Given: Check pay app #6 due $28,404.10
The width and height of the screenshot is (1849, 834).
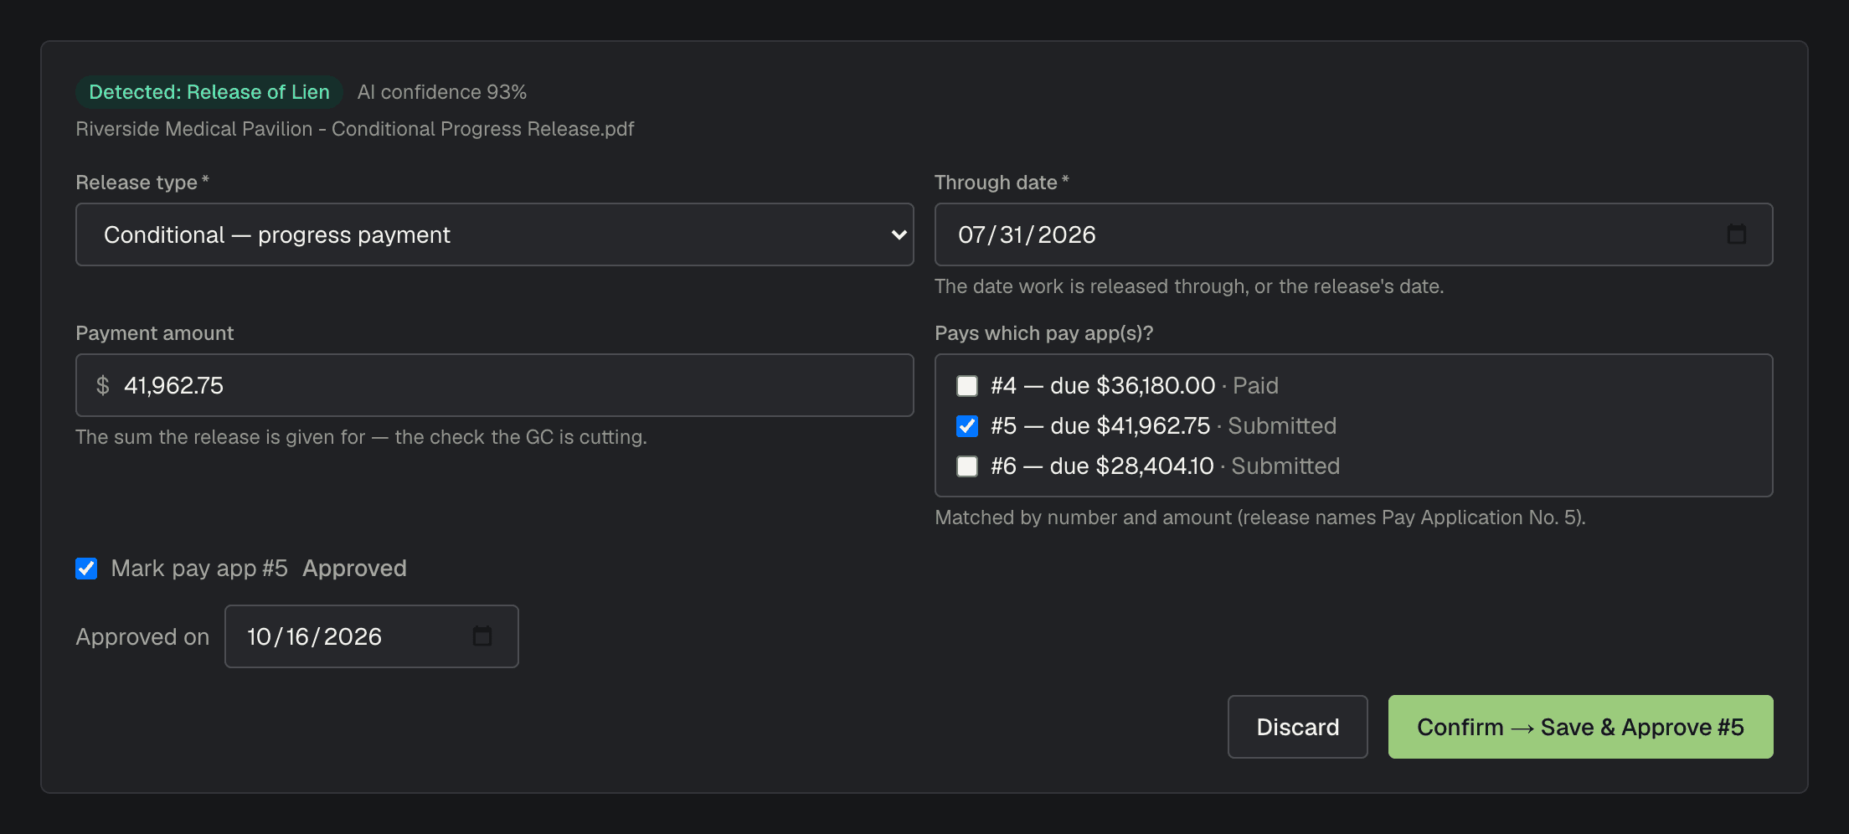Looking at the screenshot, I should pos(967,466).
